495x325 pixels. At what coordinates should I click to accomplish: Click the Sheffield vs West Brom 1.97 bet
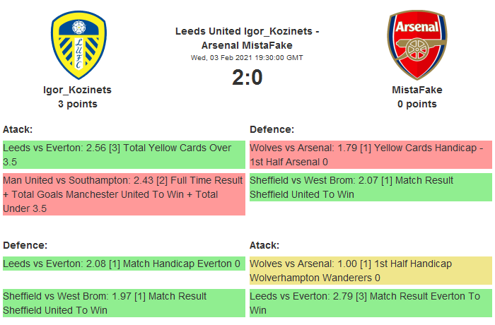[124, 302]
